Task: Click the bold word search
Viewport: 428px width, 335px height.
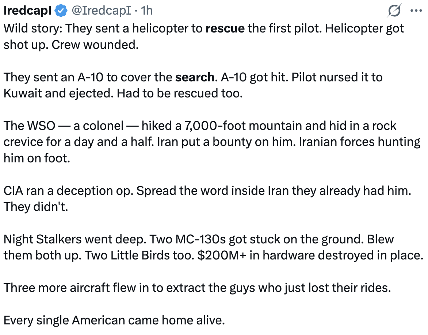Action: click(x=195, y=77)
